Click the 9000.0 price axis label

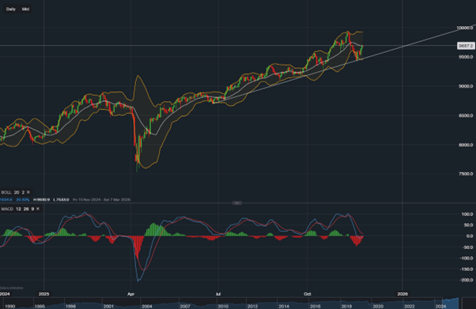pyautogui.click(x=466, y=86)
